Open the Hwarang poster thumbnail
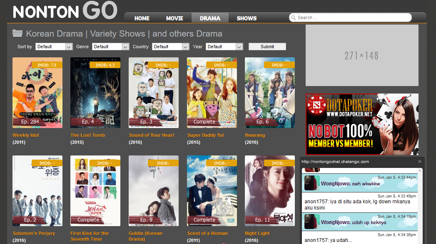This screenshot has width=436, height=244. click(x=270, y=93)
